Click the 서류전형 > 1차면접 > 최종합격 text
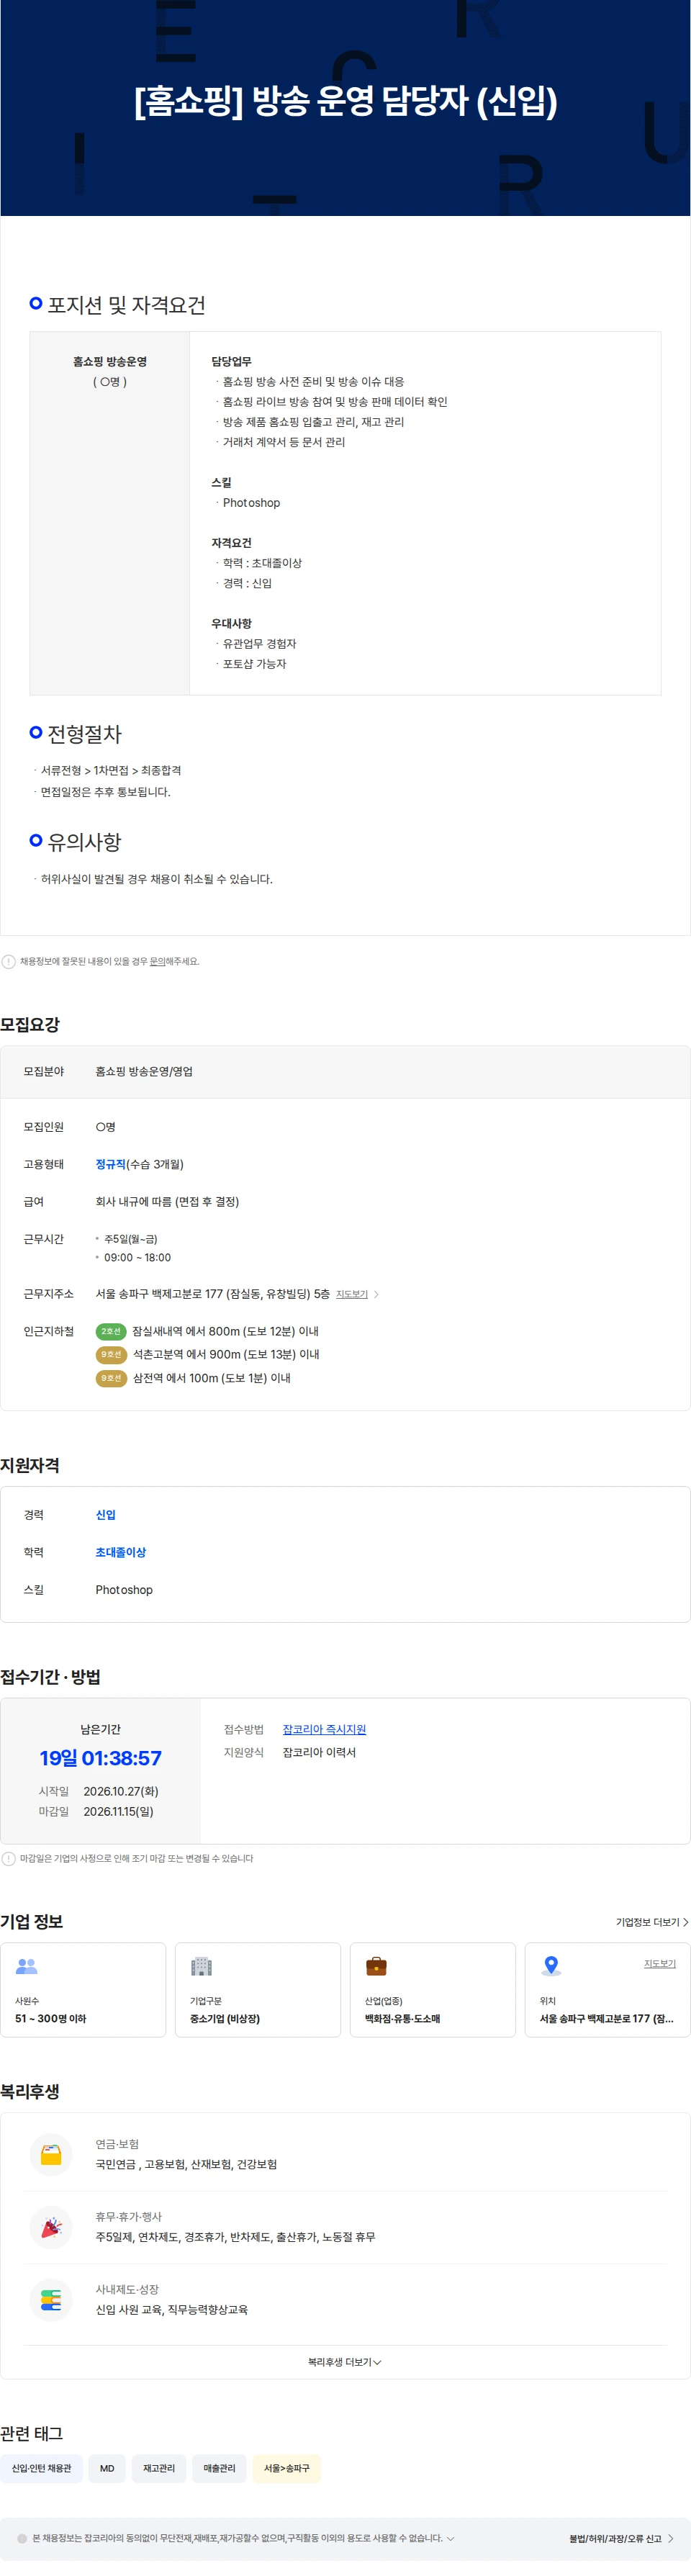The image size is (691, 2576). [111, 770]
